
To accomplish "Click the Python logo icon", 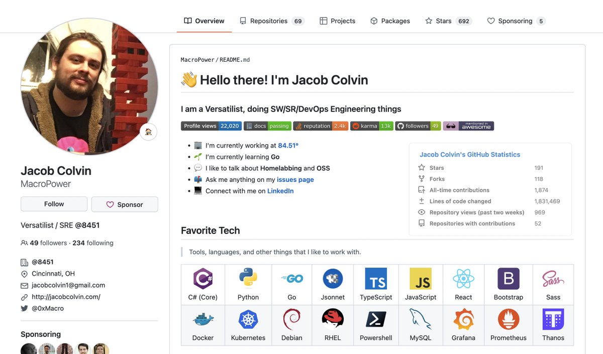I will pos(248,278).
